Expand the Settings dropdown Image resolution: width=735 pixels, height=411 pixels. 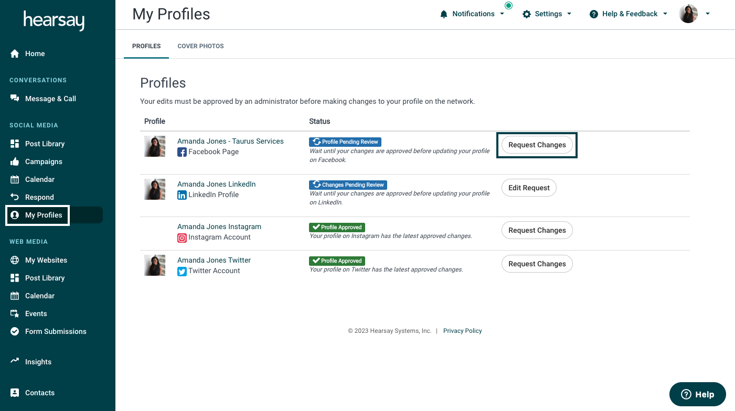point(547,14)
